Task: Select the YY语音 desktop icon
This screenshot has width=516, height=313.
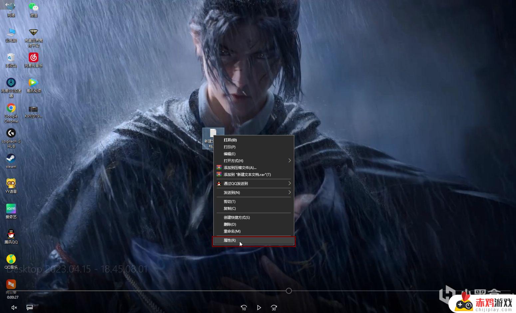Action: tap(11, 186)
